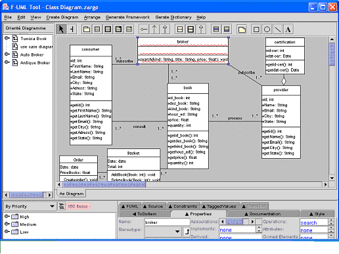Screen dimensions: 339x254
Task: Choose the package folder tool
Action: [87, 29]
